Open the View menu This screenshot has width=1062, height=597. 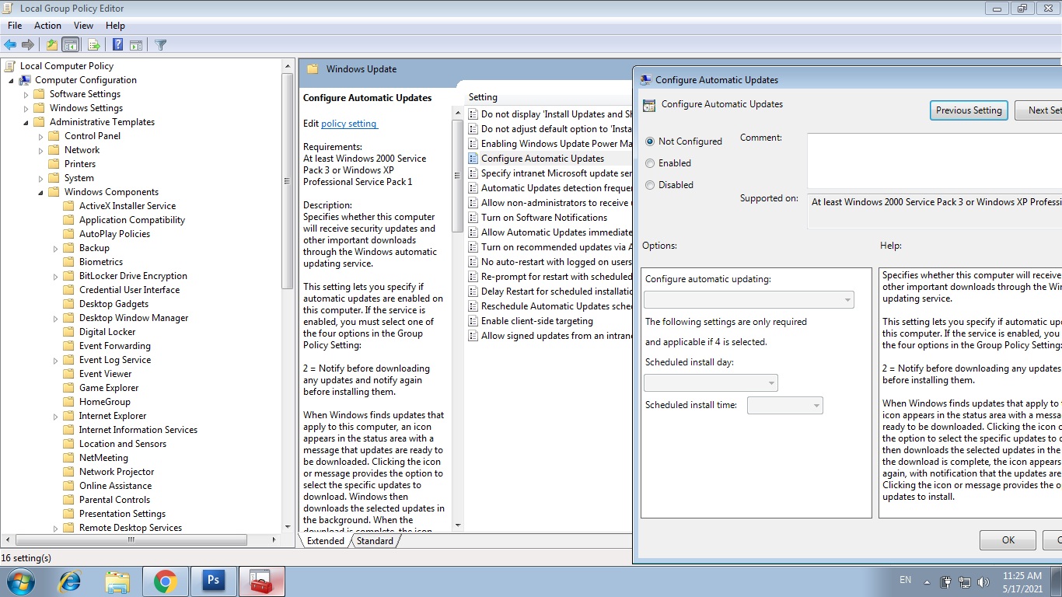click(83, 26)
